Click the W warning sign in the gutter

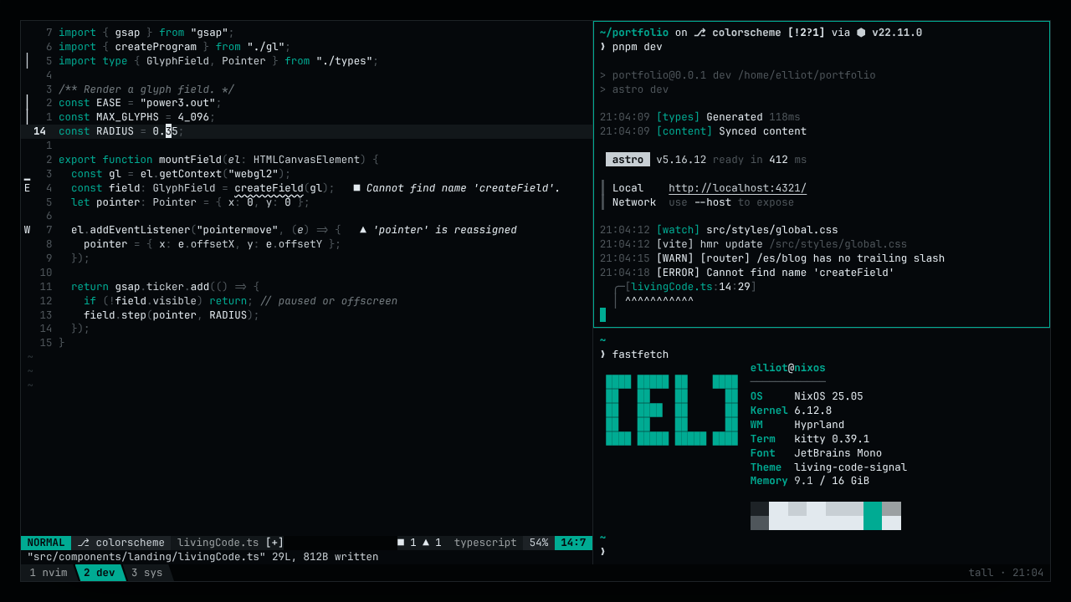point(27,230)
